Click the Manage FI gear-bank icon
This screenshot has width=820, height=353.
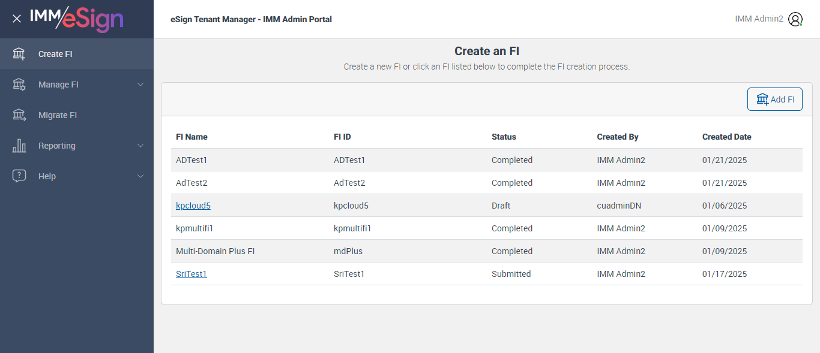19,85
